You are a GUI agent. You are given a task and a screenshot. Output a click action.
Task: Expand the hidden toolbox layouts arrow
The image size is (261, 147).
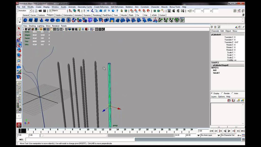coord(19,116)
